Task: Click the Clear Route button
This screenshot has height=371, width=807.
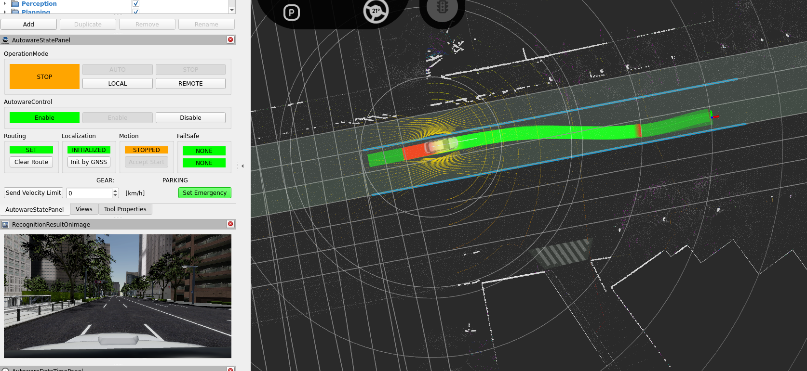Action: point(31,162)
